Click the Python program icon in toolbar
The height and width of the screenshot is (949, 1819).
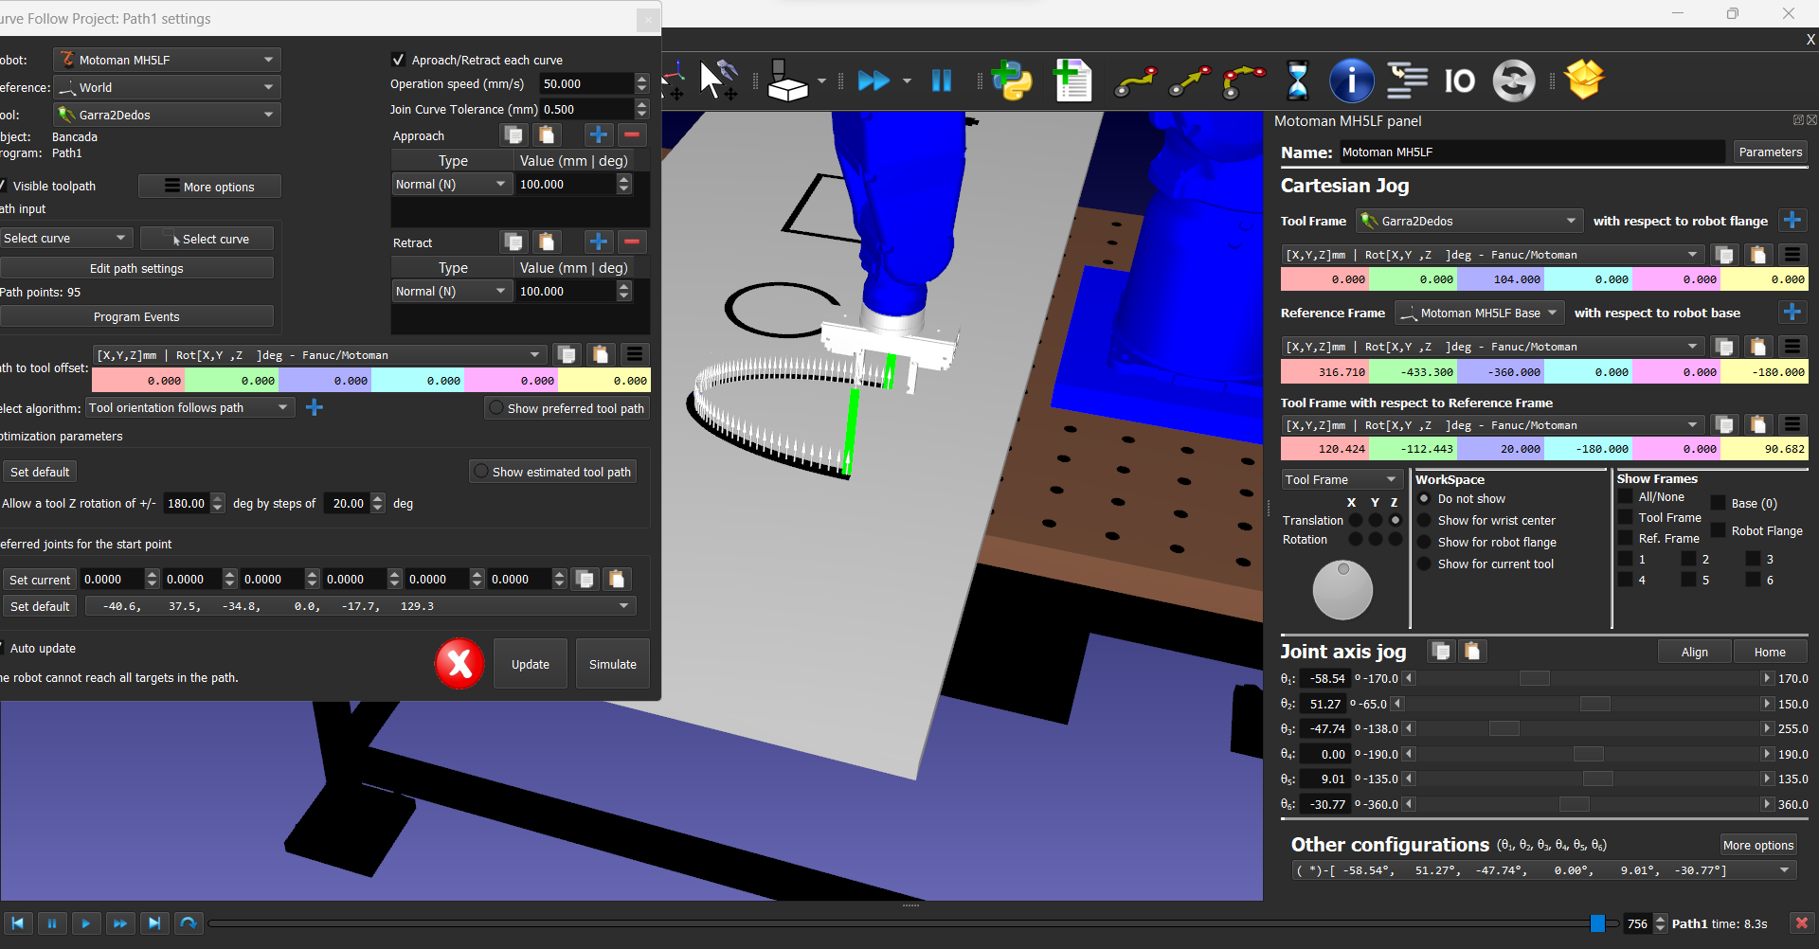click(x=1012, y=81)
